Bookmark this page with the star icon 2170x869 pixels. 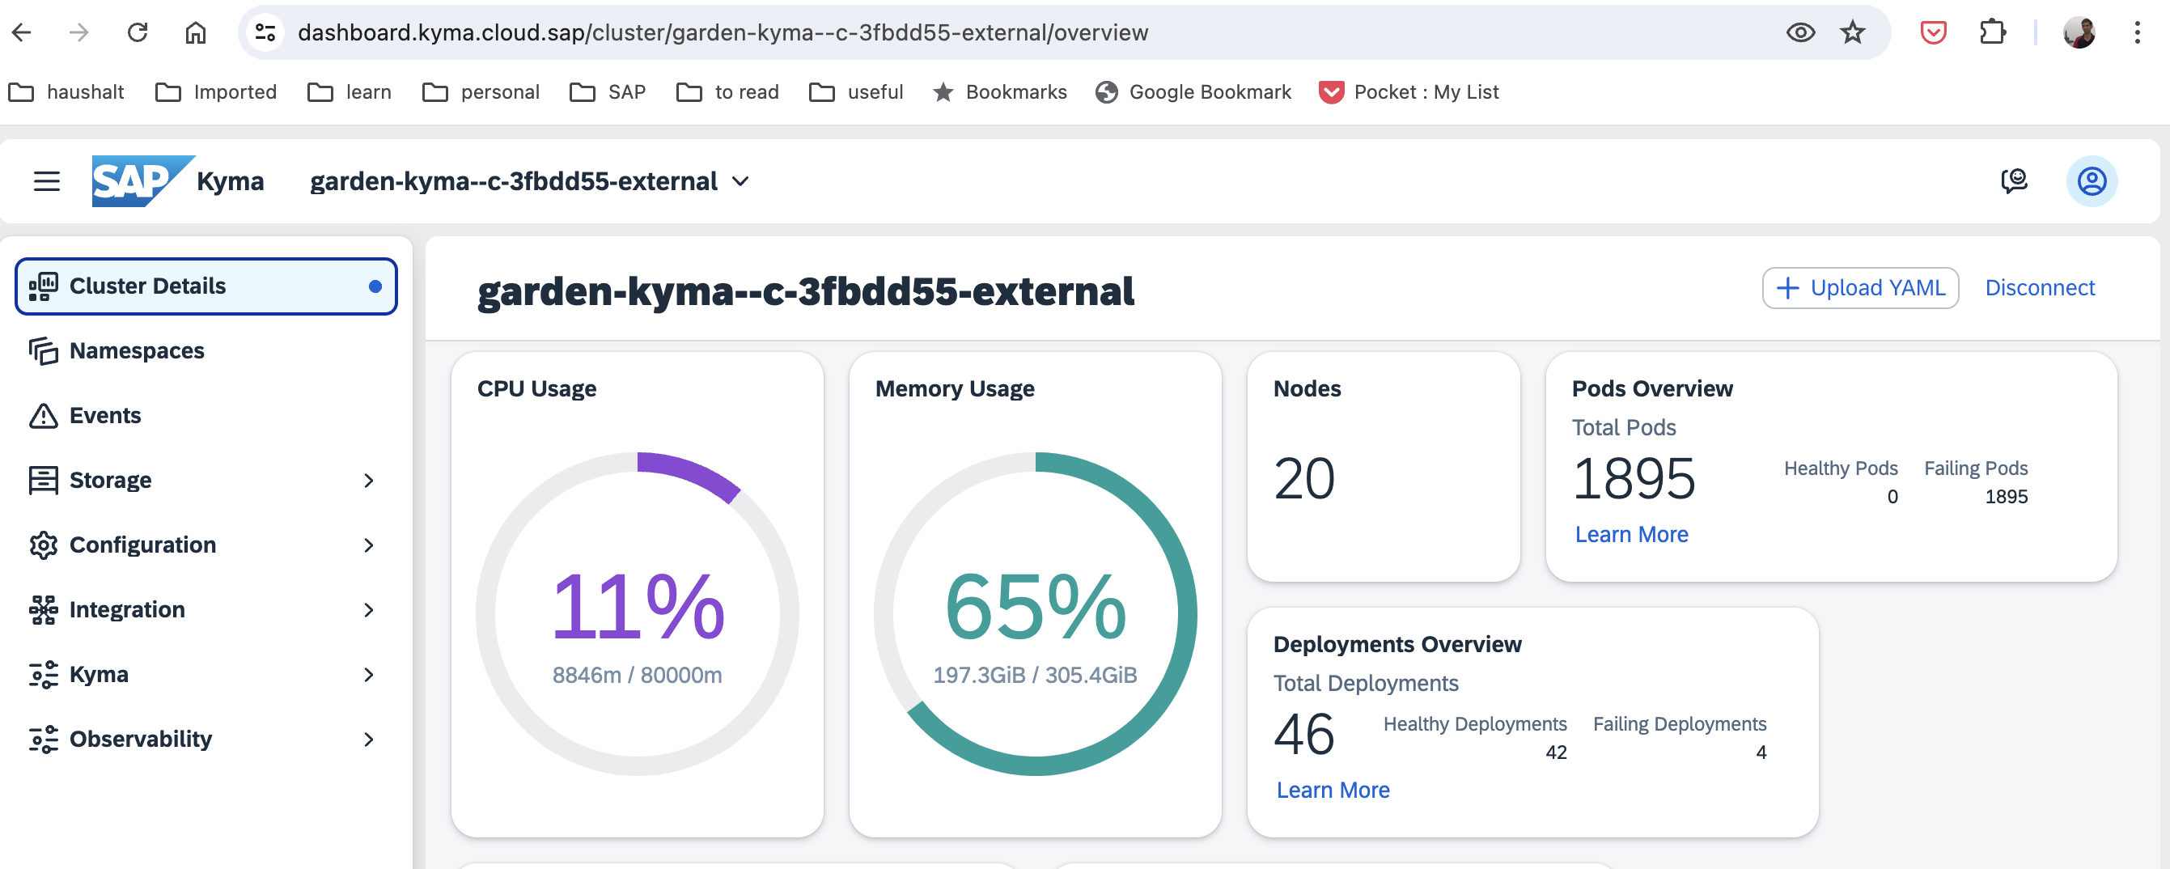[1852, 33]
